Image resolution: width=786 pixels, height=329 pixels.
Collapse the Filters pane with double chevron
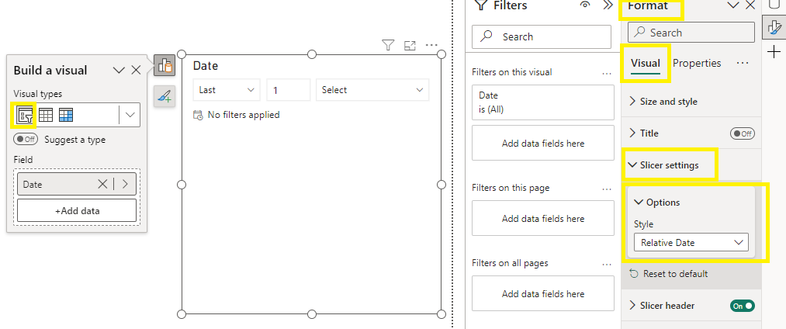click(x=608, y=5)
